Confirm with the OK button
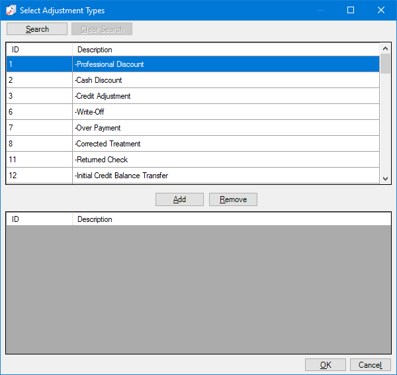Screen dimensions: 397x375 pos(325,365)
